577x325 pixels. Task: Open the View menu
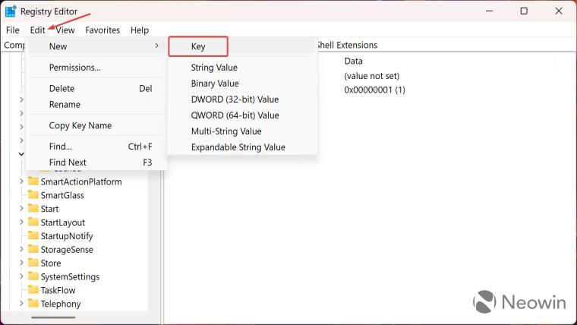tap(65, 30)
